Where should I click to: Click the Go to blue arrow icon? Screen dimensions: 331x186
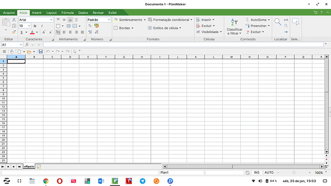[286, 32]
